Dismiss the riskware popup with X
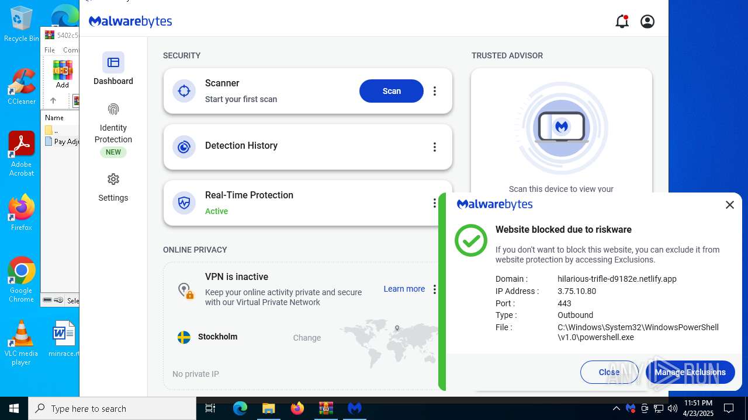Image resolution: width=748 pixels, height=420 pixels. (x=729, y=205)
